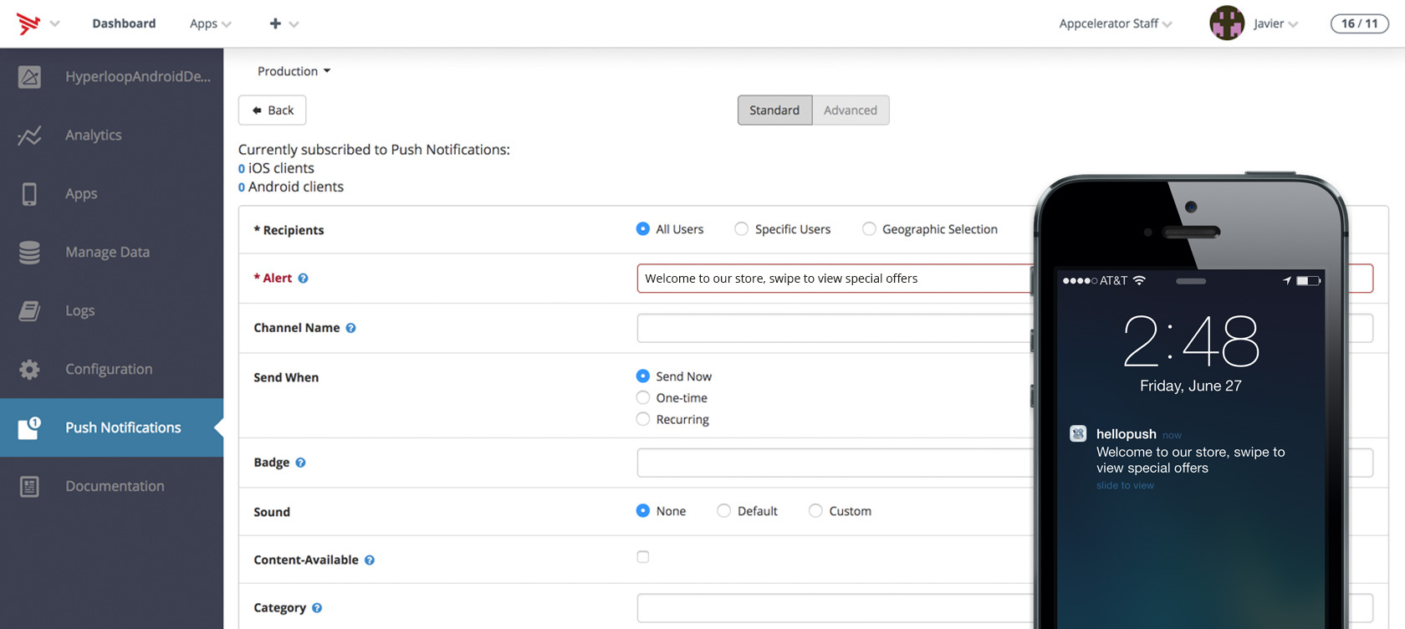Viewport: 1405px width, 629px height.
Task: Click the Appcelerator logo icon
Action: click(x=28, y=23)
